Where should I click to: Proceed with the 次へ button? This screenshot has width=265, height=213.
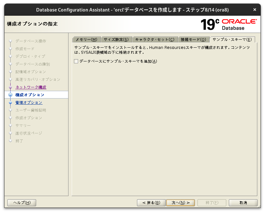(181, 202)
